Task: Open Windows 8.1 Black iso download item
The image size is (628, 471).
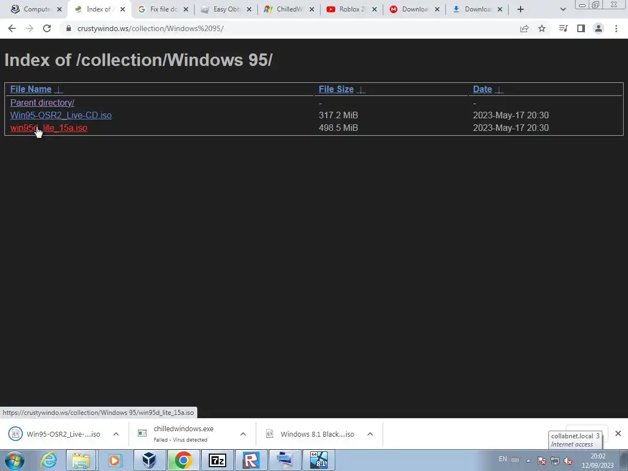Action: [x=311, y=434]
